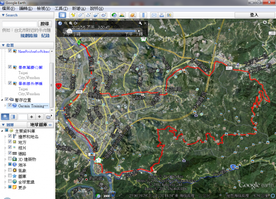Open the 說明(H) menu

pyautogui.click(x=97, y=9)
